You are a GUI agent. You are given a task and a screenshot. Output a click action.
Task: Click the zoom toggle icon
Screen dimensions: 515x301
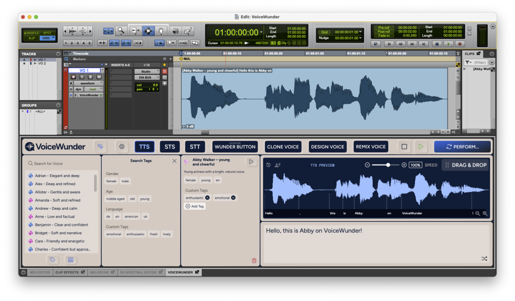(108, 31)
